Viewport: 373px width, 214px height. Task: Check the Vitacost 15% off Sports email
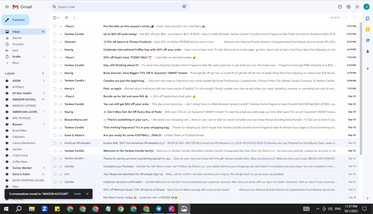pos(55,42)
